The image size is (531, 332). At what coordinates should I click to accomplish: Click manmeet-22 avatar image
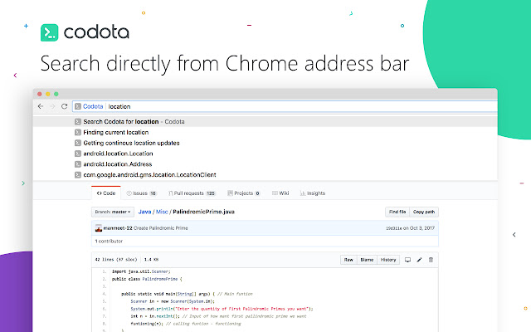click(x=96, y=227)
